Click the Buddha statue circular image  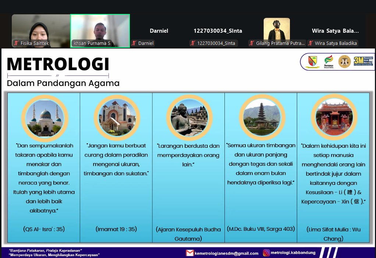coord(189,118)
